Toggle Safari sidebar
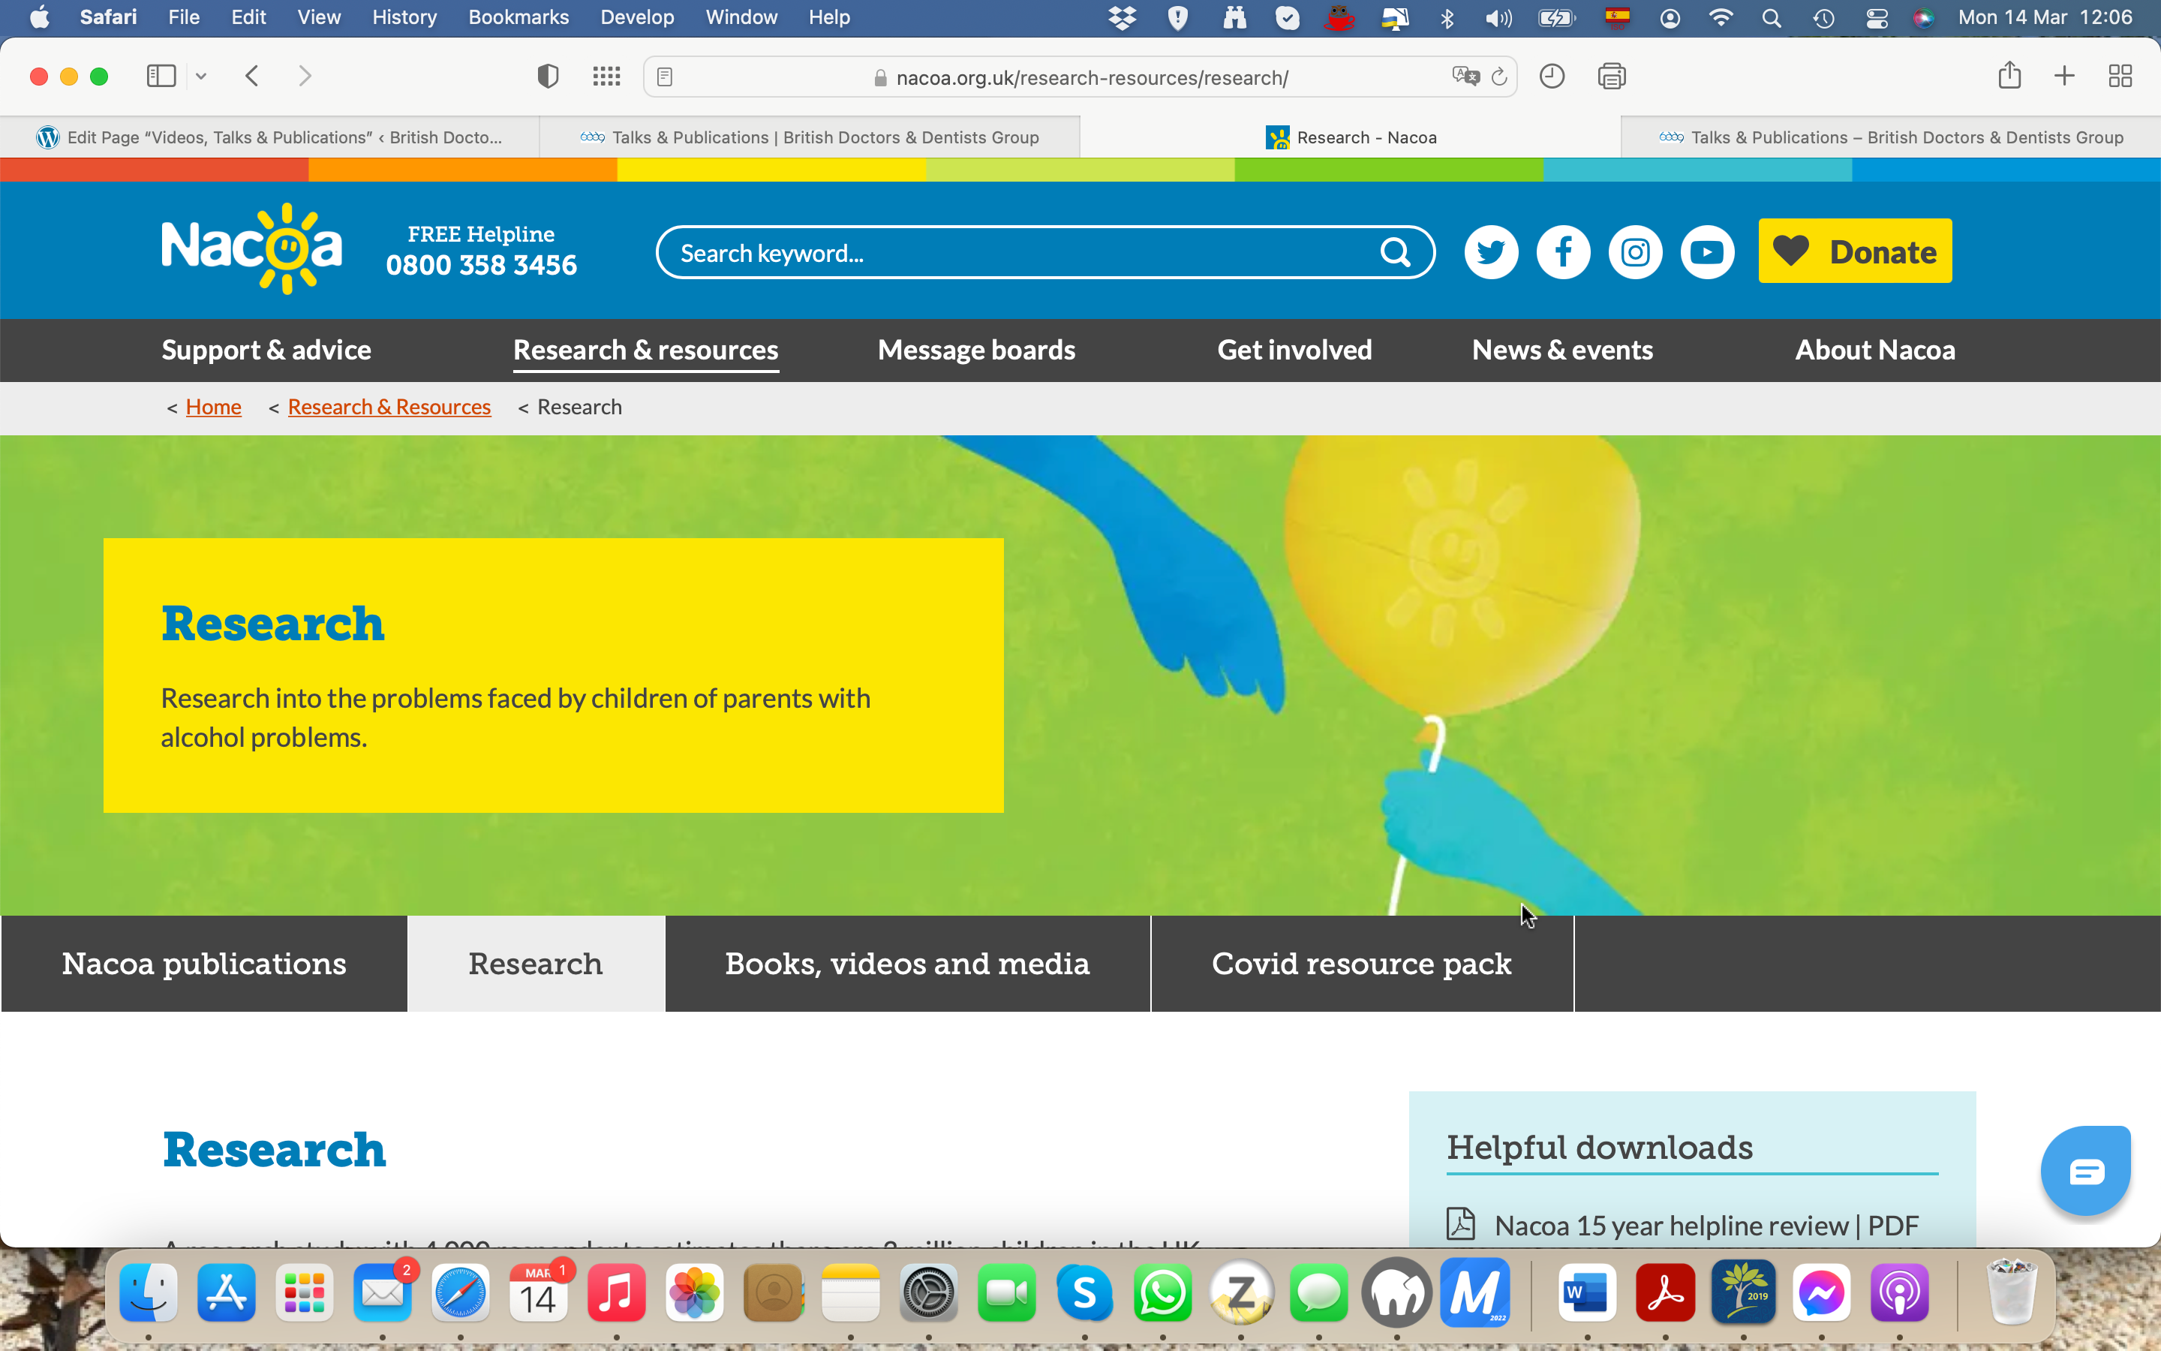This screenshot has height=1351, width=2161. pos(161,76)
